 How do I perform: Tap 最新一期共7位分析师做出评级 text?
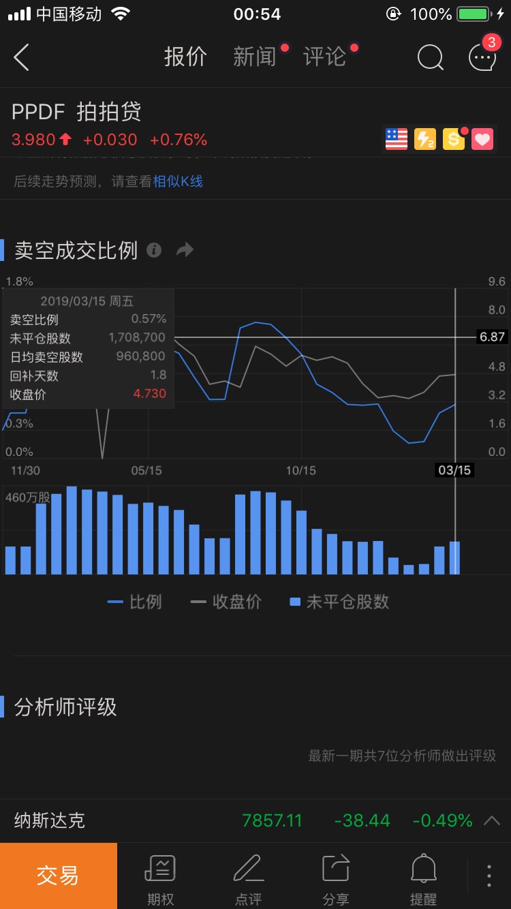tap(402, 756)
